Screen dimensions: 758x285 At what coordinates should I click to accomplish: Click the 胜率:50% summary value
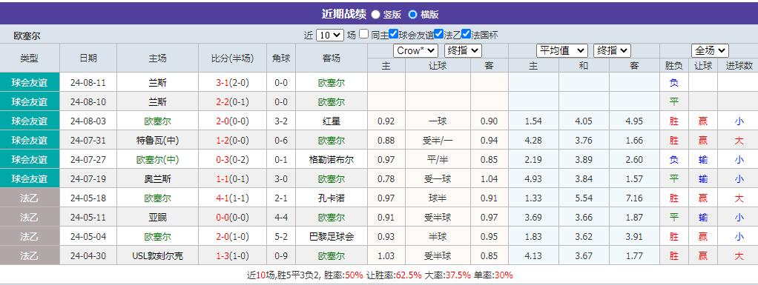click(343, 275)
